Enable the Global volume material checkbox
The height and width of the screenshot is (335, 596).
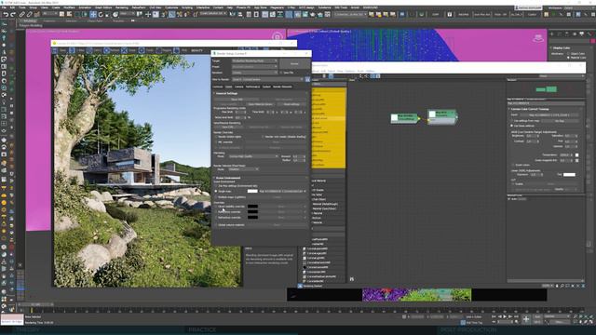click(x=216, y=225)
